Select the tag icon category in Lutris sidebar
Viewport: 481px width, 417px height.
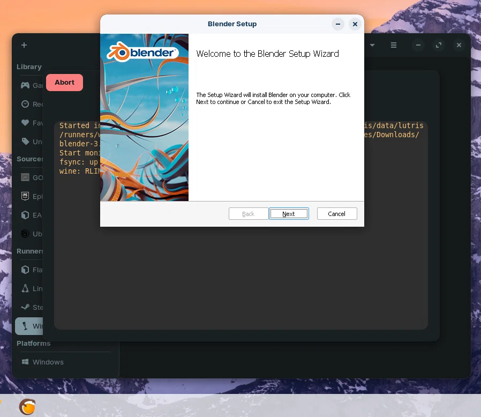click(x=25, y=142)
